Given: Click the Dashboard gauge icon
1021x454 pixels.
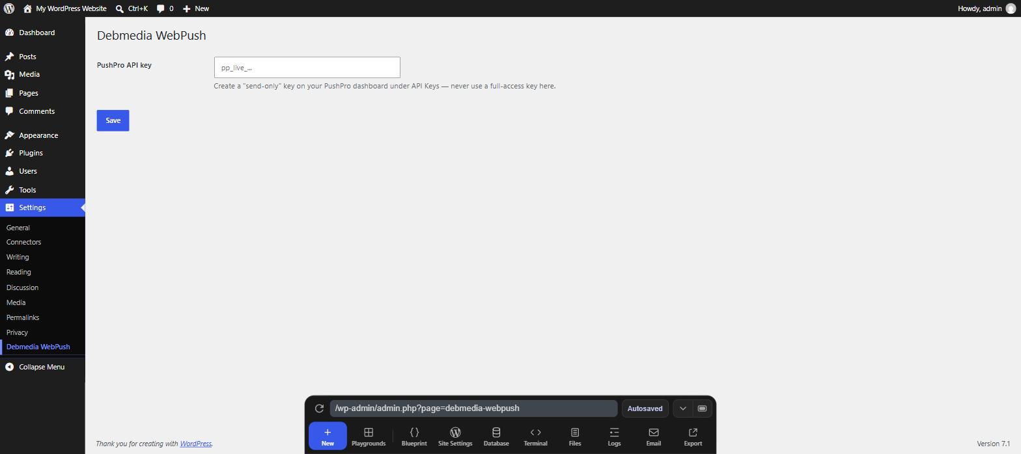Looking at the screenshot, I should [9, 33].
